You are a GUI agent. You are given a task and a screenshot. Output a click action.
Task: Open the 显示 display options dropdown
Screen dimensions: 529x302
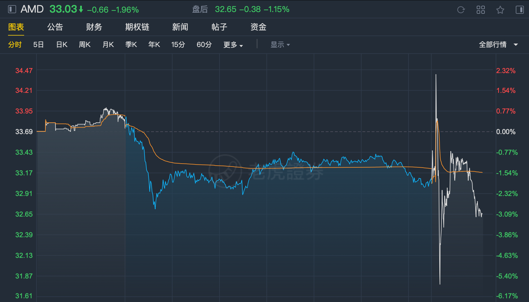[x=280, y=45]
